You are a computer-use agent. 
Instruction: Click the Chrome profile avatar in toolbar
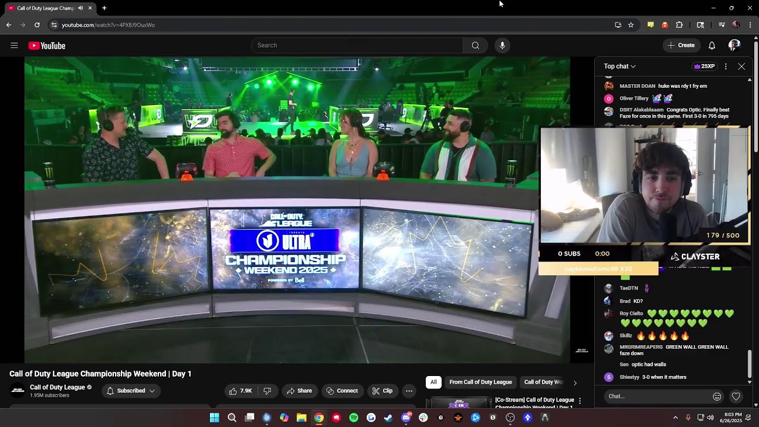coord(736,25)
